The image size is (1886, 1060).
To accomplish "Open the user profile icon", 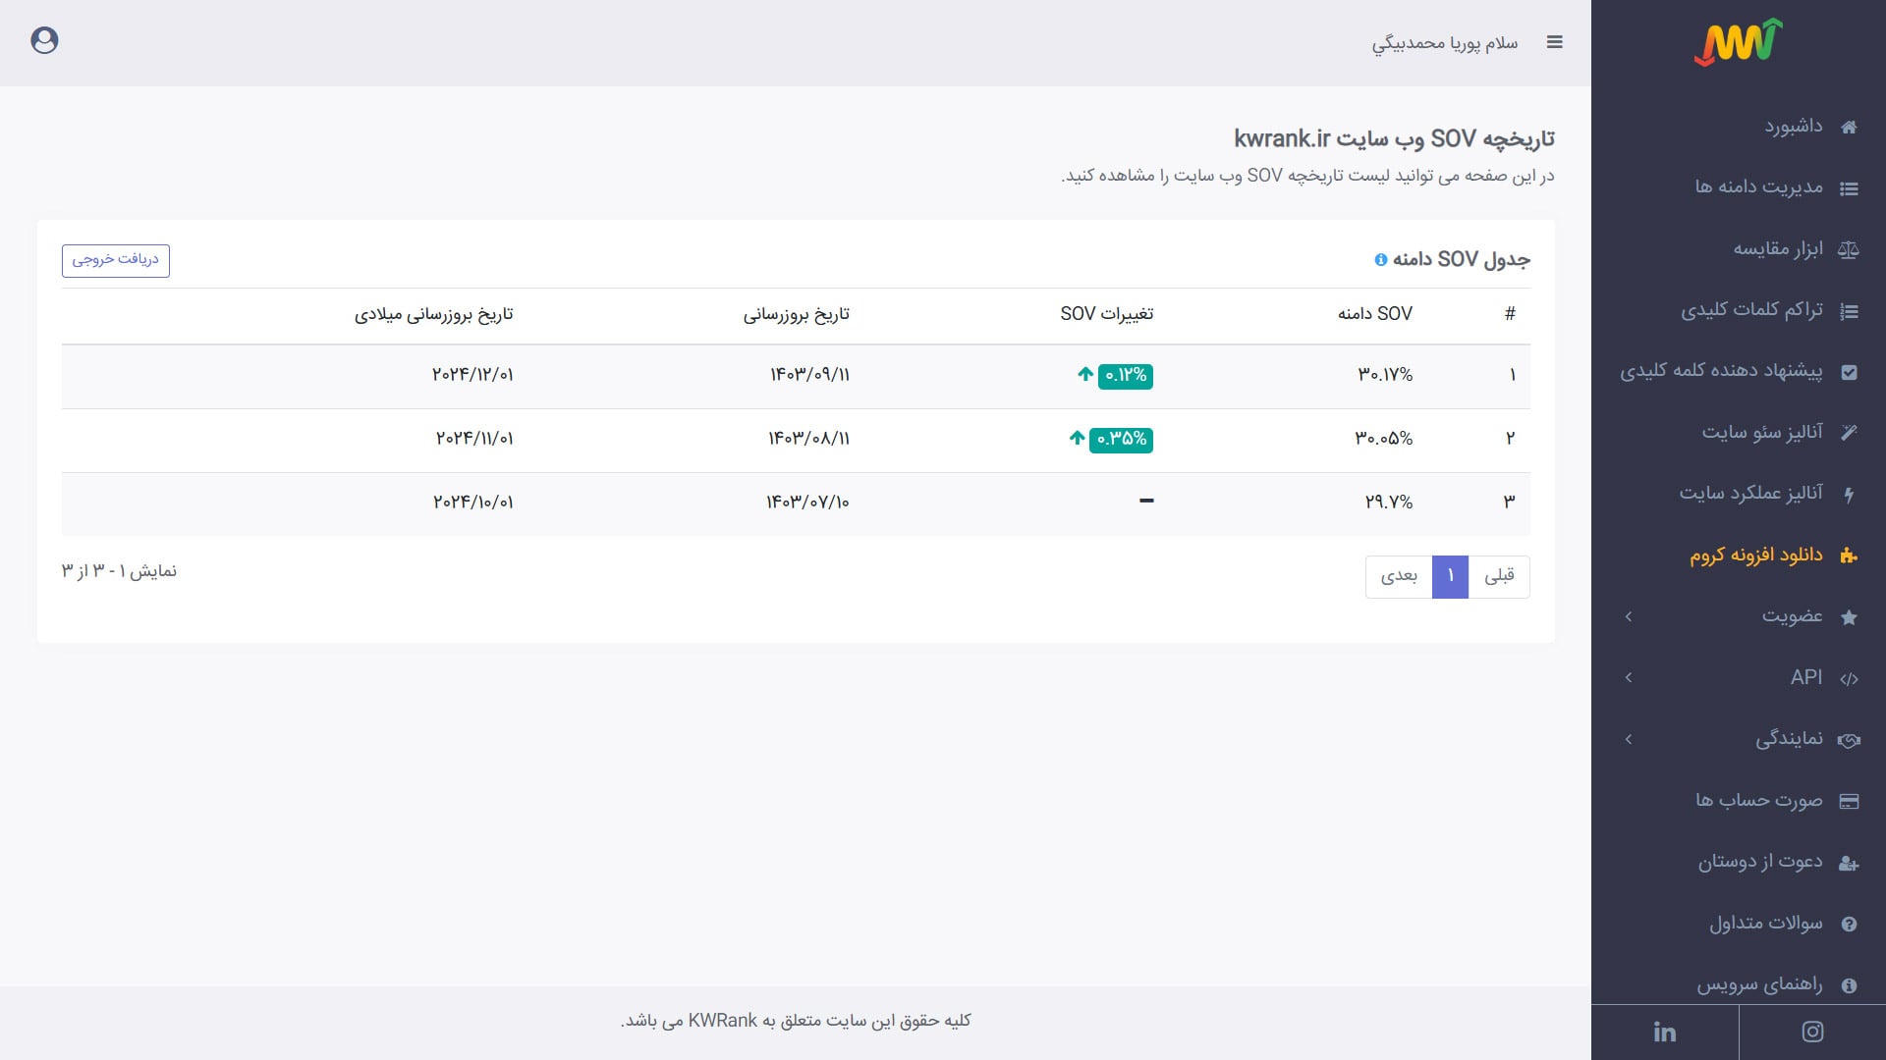I will tap(44, 40).
